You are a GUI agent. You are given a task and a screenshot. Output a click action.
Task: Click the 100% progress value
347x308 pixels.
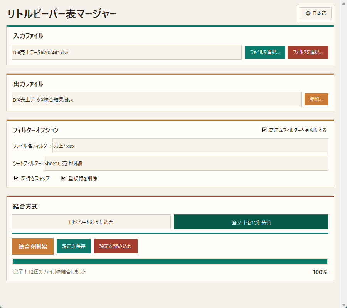click(320, 272)
